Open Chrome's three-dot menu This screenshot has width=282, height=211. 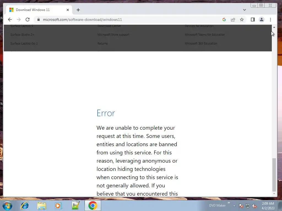pyautogui.click(x=270, y=20)
